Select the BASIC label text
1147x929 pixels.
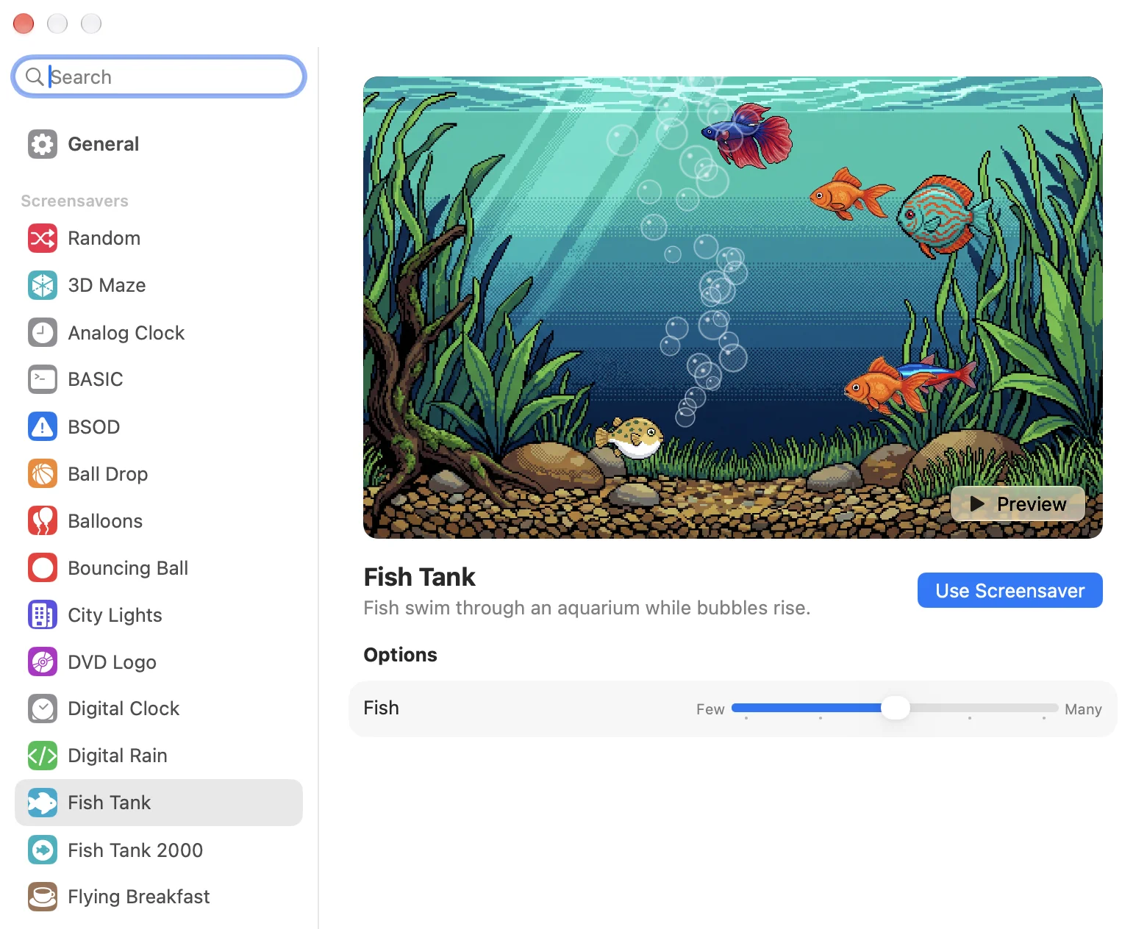(96, 379)
